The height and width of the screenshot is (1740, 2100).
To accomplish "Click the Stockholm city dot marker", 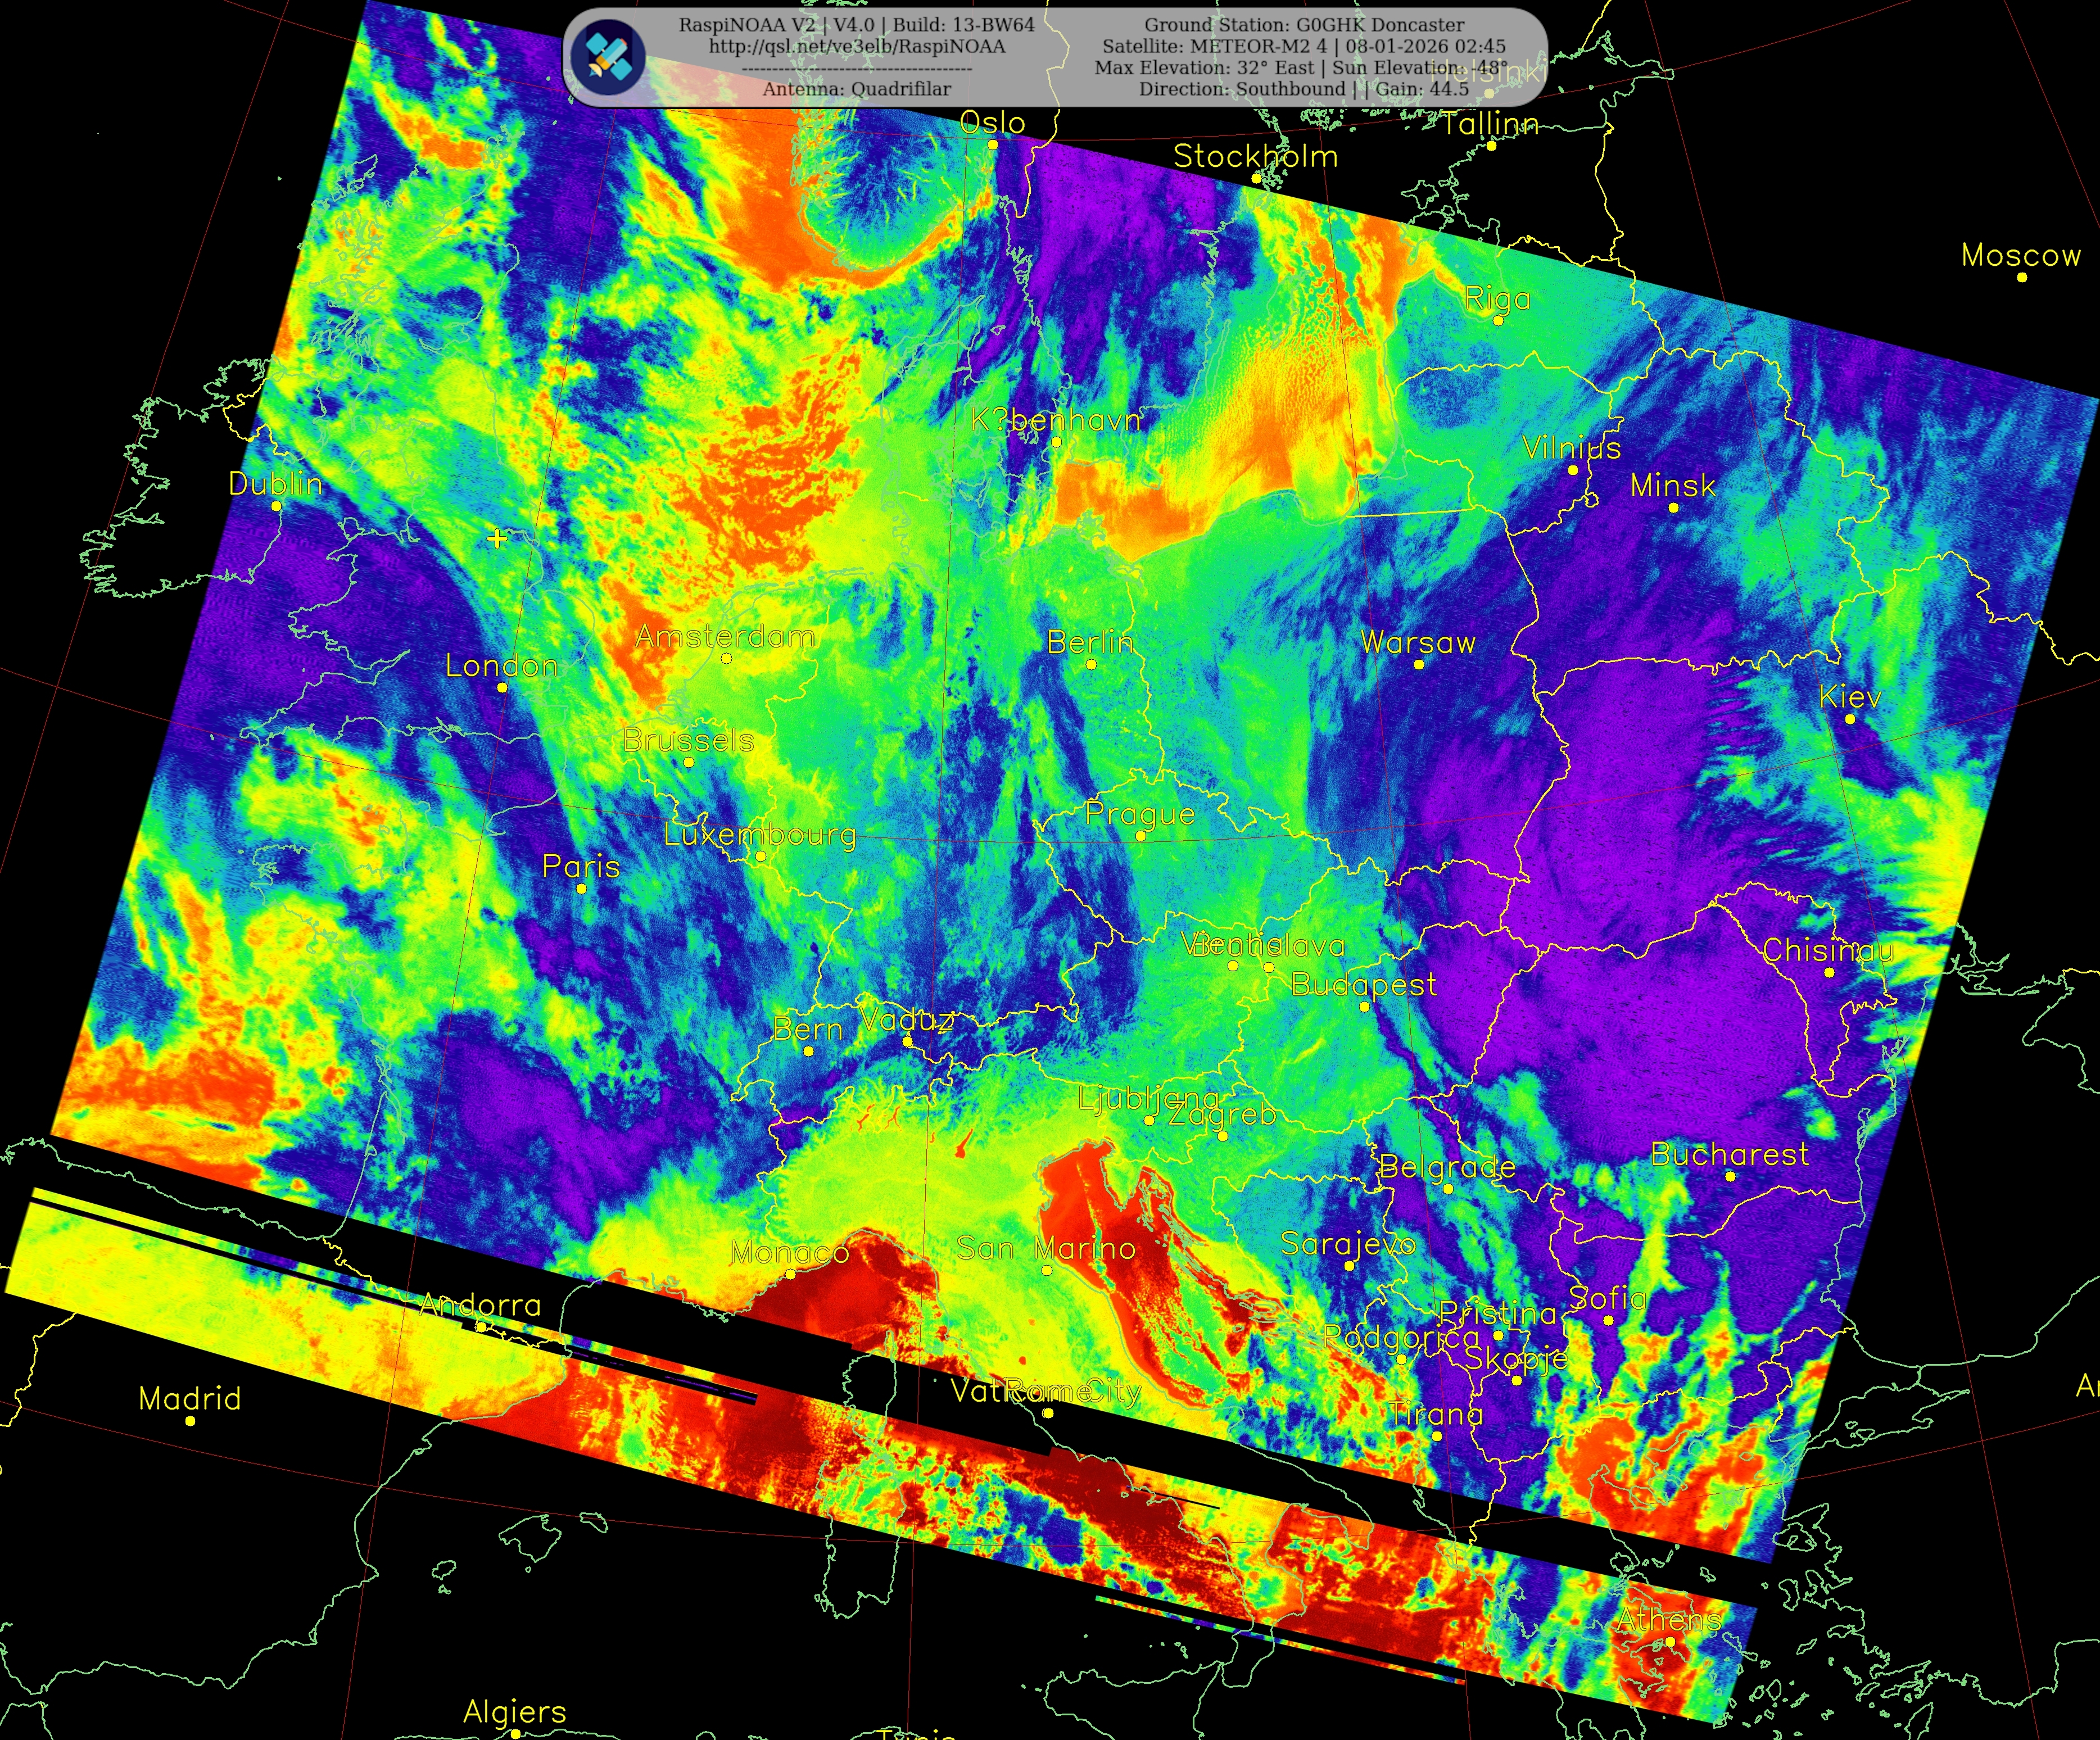I will (1257, 178).
